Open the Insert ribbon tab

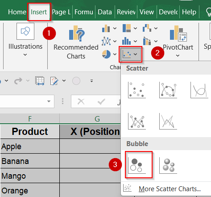click(39, 12)
